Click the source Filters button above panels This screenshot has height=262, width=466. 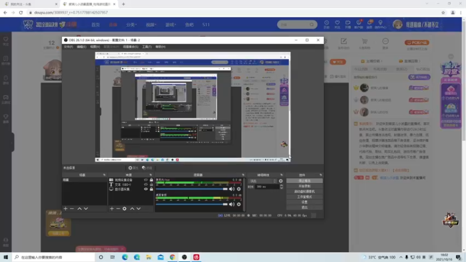pos(147,168)
